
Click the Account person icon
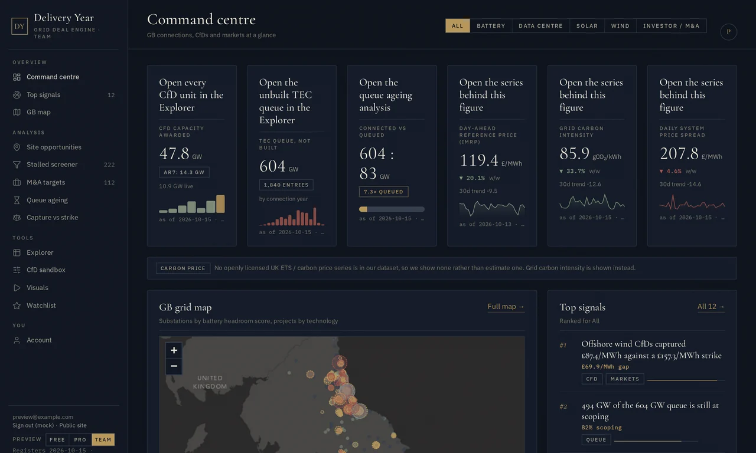coord(17,340)
